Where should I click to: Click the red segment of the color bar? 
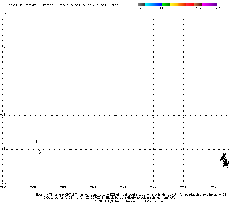pos(190,5)
